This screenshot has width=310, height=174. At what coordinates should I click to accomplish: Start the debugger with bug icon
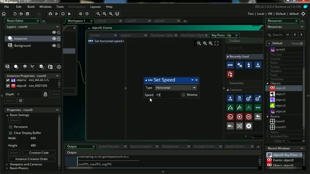coord(50,14)
